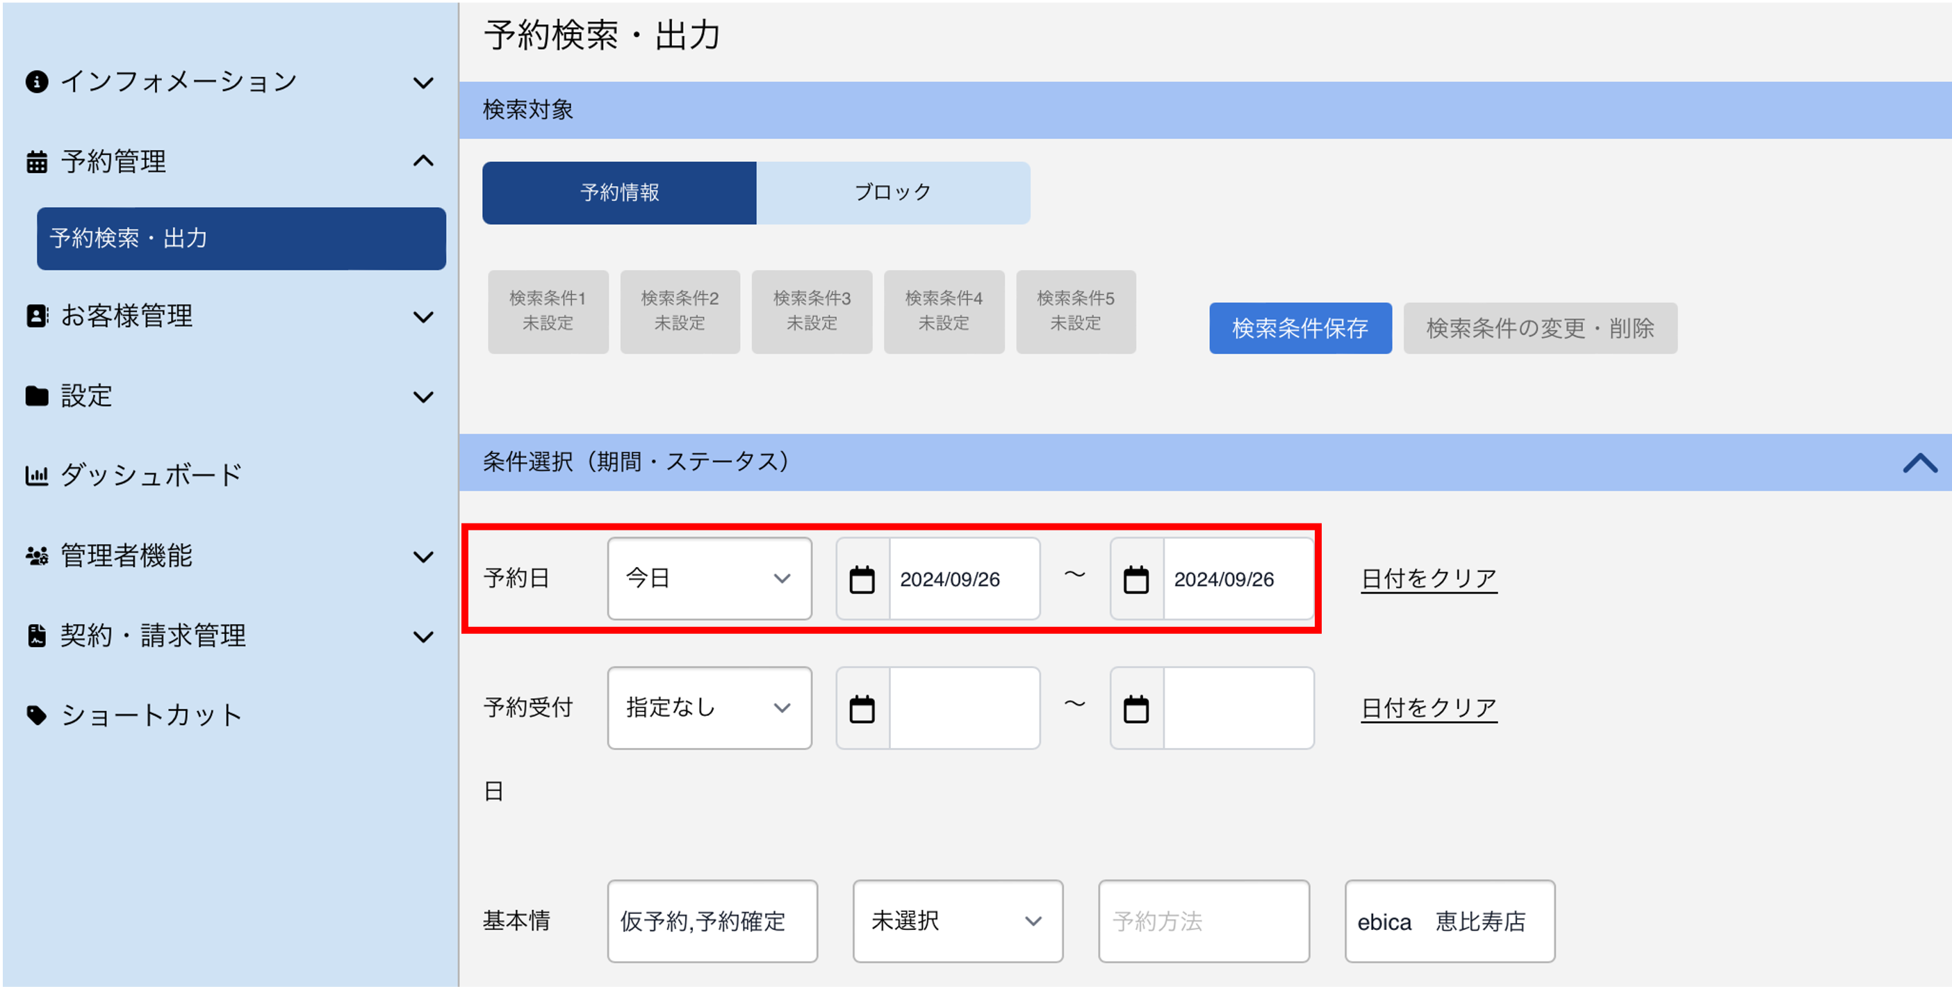
Task: Select the 予約情報 tab
Action: coord(619,193)
